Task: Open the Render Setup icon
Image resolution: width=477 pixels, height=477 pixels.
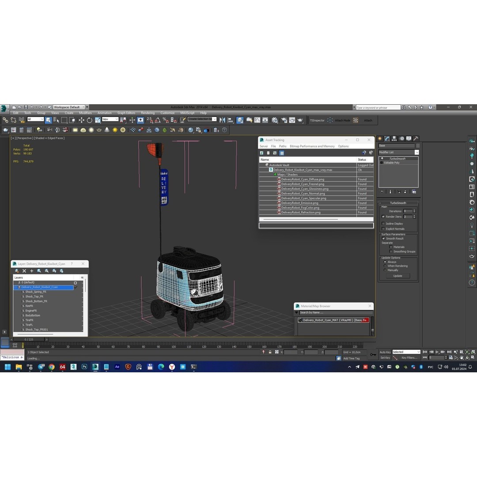Action: pyautogui.click(x=284, y=120)
